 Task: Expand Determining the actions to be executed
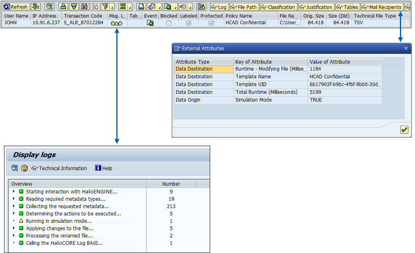coord(13,213)
